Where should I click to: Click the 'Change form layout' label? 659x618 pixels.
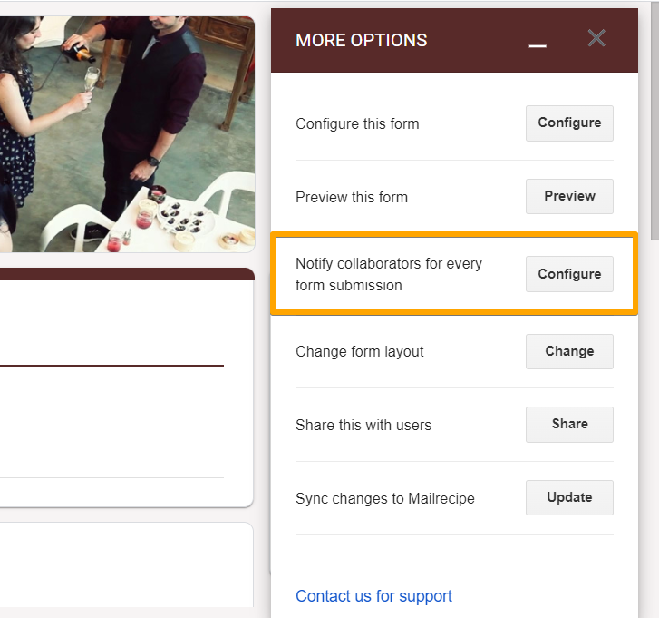click(x=360, y=351)
